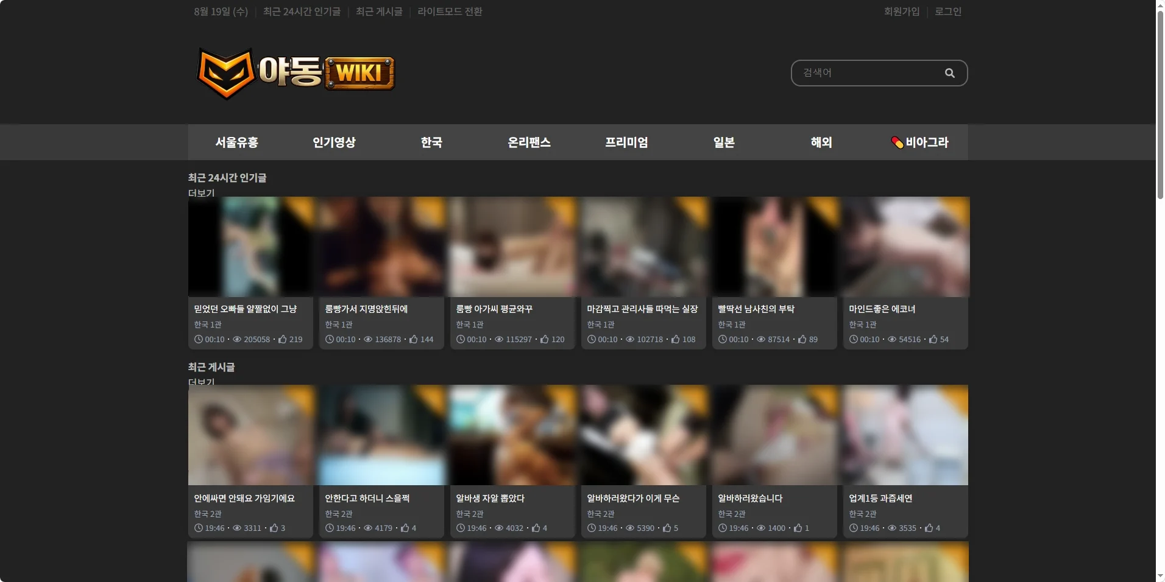Open the 야동 WIKI logo homepage

click(x=296, y=73)
